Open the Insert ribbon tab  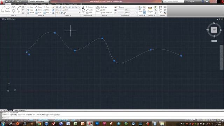(14, 4)
